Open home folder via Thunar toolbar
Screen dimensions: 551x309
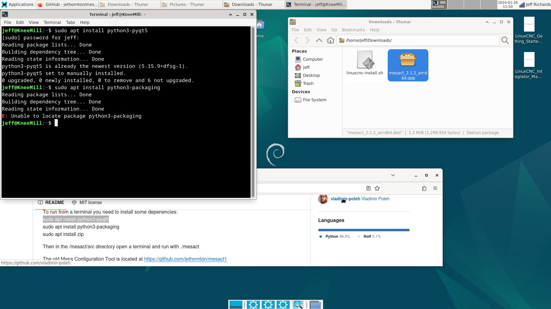click(331, 40)
